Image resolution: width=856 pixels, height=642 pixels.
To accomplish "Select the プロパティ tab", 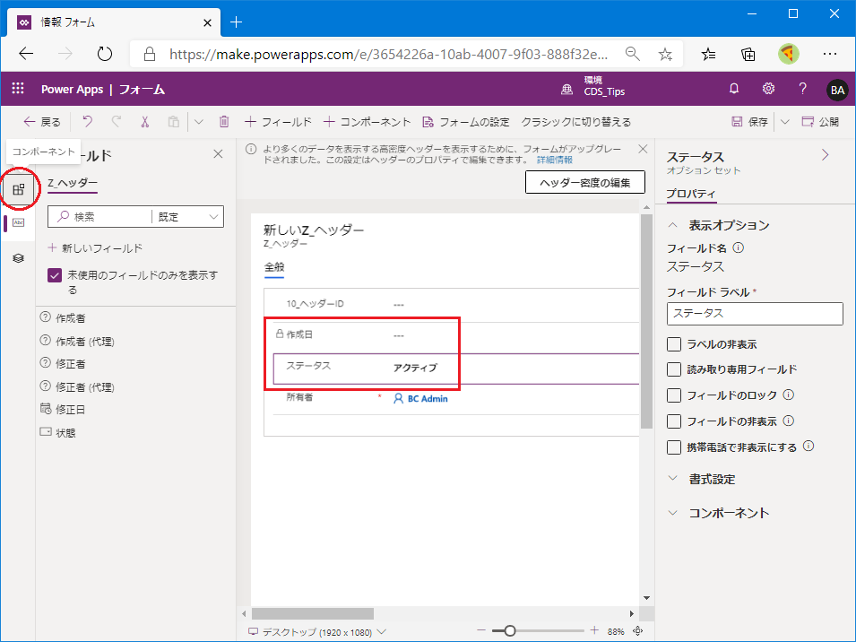I will tap(691, 195).
